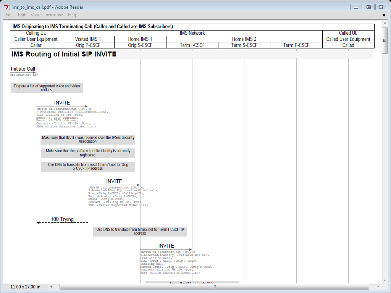Click the 'Called' column header cell

pyautogui.click(x=348, y=45)
